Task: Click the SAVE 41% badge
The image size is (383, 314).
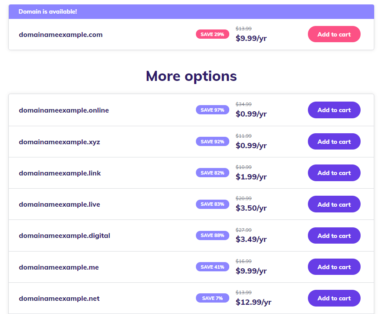Action: click(x=212, y=267)
